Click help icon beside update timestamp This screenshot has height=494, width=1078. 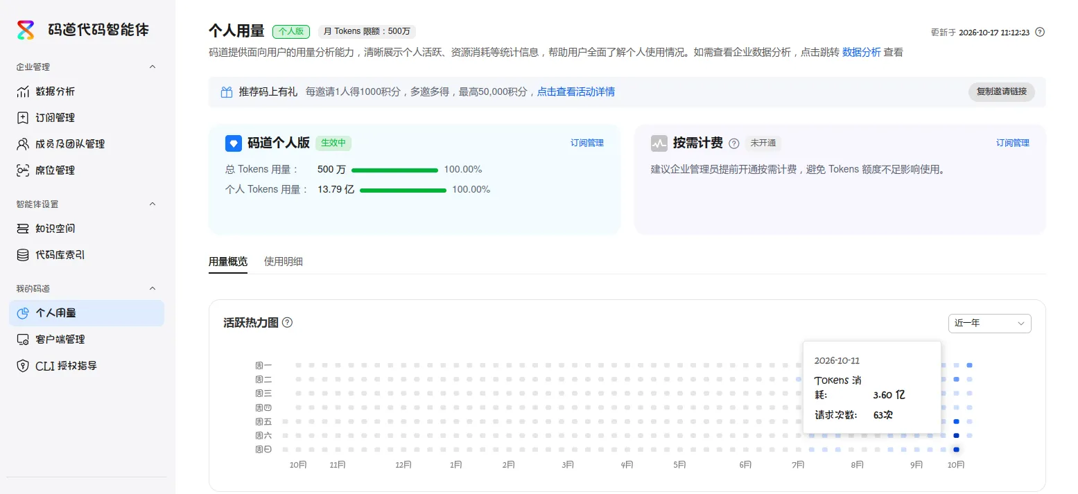pyautogui.click(x=1039, y=32)
